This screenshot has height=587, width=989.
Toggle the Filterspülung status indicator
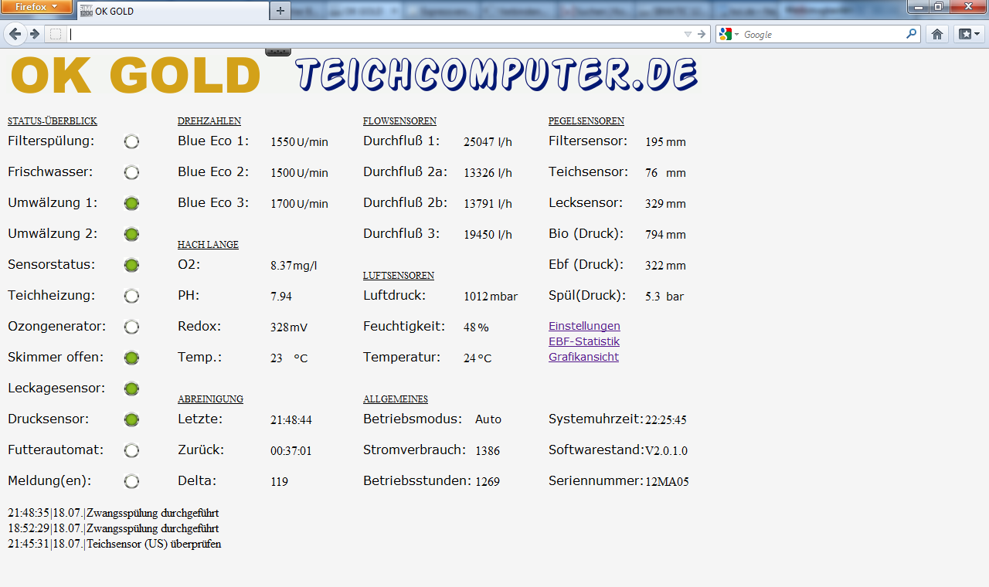pyautogui.click(x=131, y=141)
